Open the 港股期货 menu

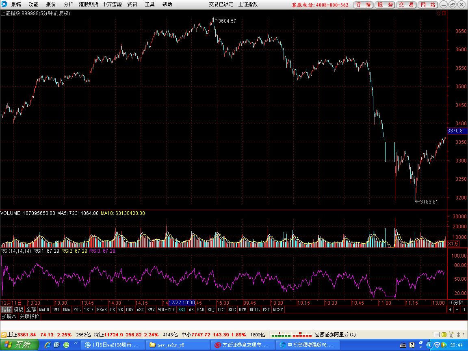(88, 4)
